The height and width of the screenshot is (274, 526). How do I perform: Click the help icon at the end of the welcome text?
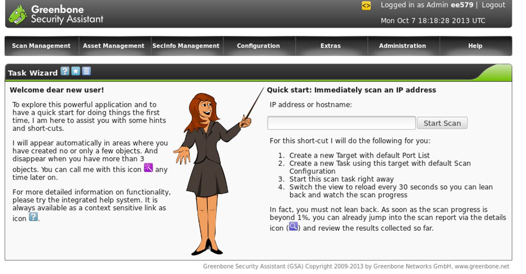33,217
